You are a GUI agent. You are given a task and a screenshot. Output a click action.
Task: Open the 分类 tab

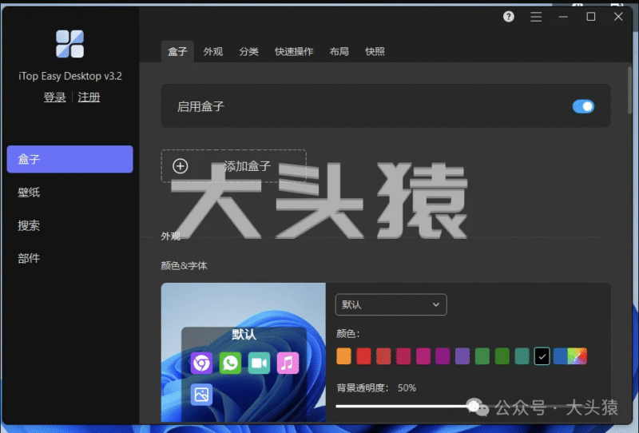[x=248, y=51]
